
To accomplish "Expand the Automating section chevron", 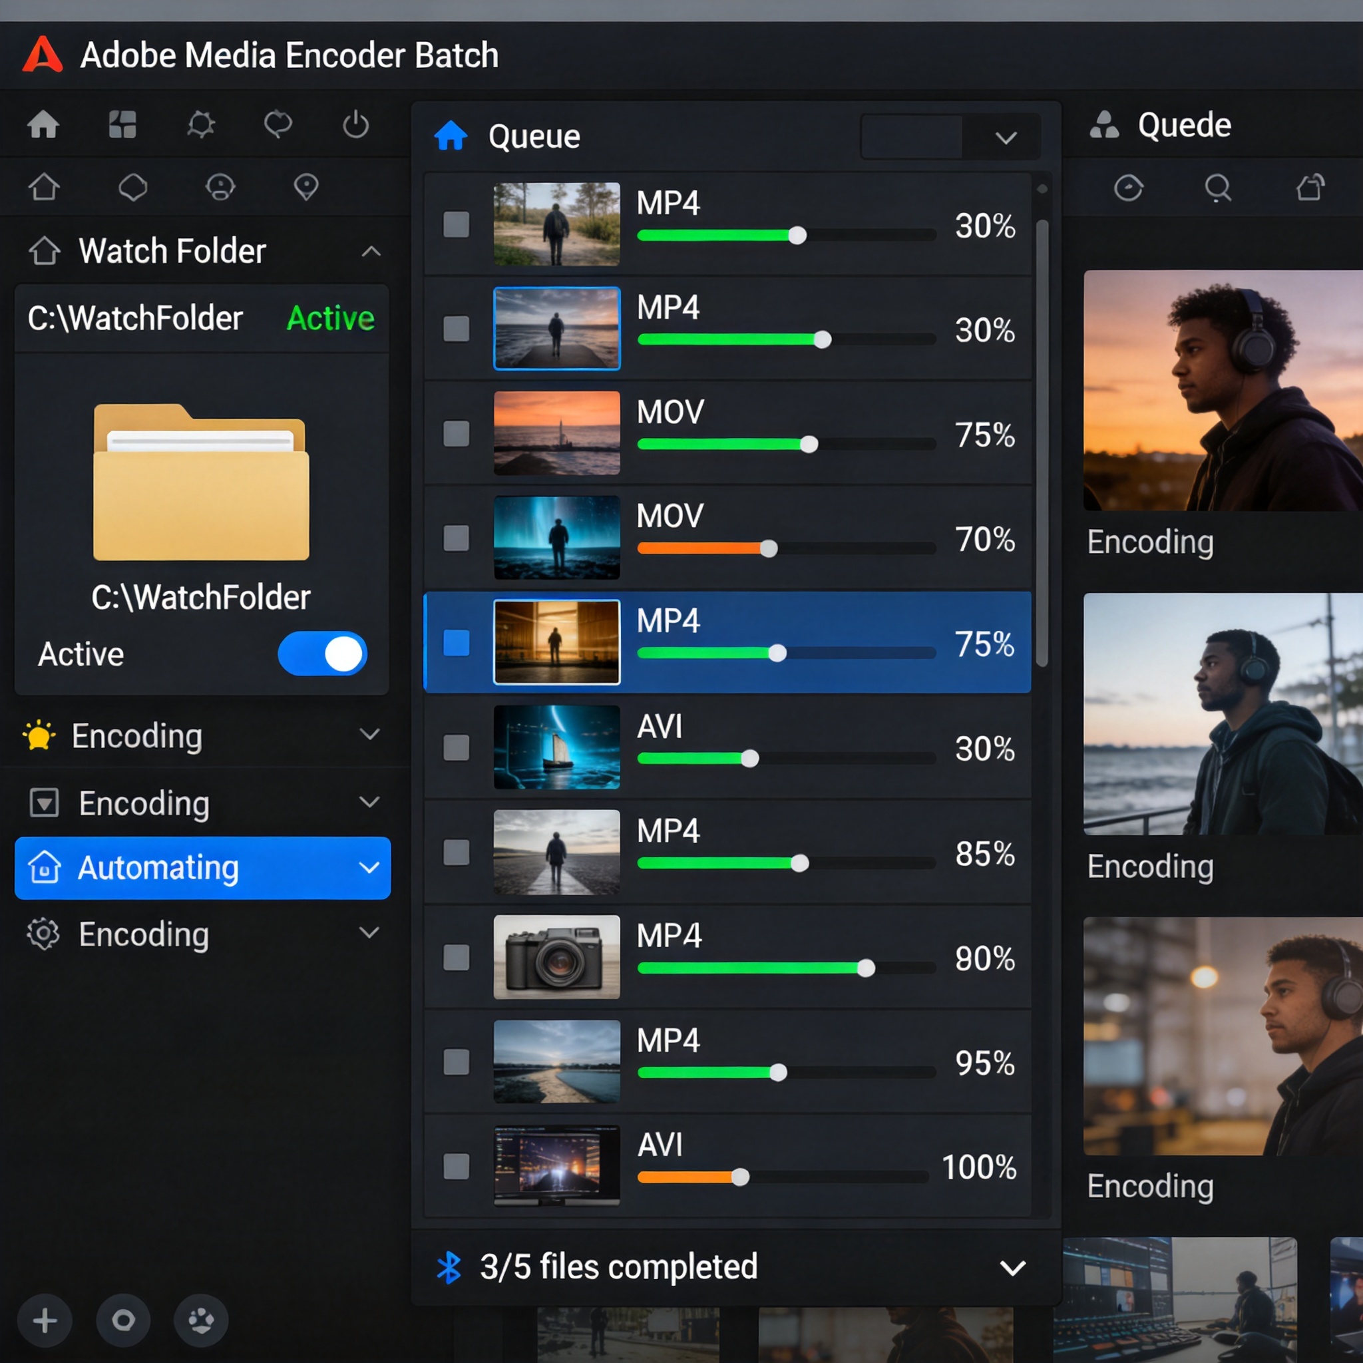I will (369, 868).
